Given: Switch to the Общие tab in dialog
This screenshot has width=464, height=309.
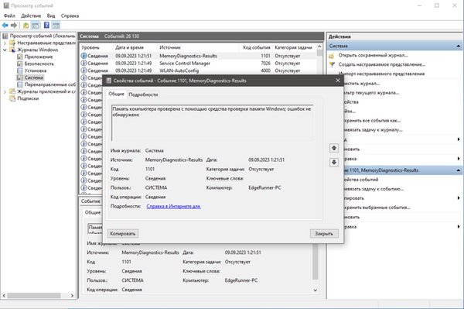Looking at the screenshot, I should tap(116, 94).
